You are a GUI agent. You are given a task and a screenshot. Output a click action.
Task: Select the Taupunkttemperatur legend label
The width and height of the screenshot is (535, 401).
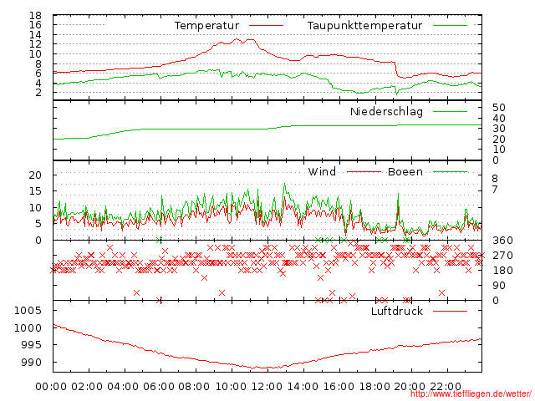364,26
